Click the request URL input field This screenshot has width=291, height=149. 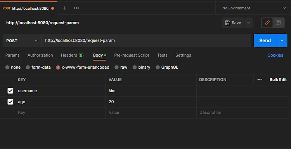point(146,41)
